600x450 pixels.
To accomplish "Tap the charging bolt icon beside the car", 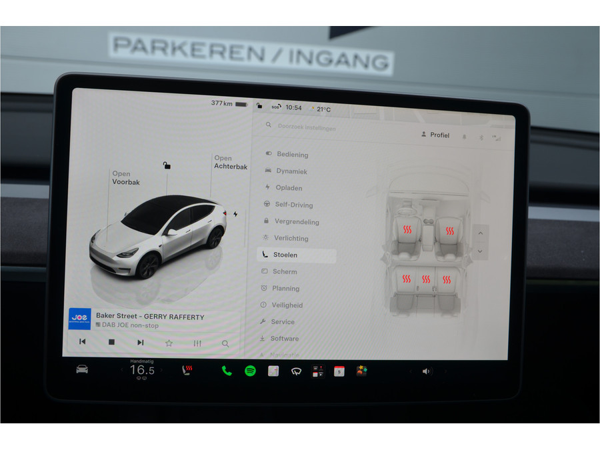I will click(x=235, y=214).
